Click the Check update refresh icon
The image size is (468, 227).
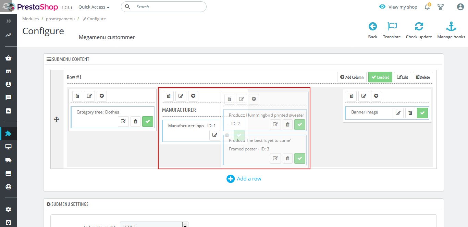[x=419, y=27]
